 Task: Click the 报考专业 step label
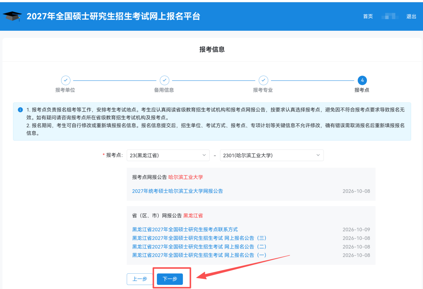tap(263, 90)
